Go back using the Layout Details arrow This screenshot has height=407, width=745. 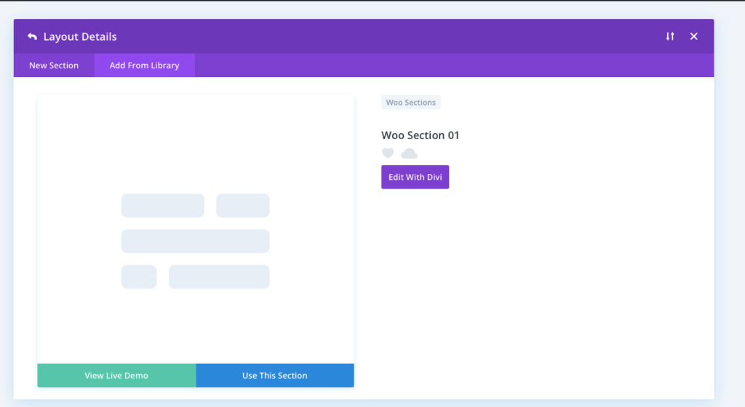pyautogui.click(x=32, y=36)
